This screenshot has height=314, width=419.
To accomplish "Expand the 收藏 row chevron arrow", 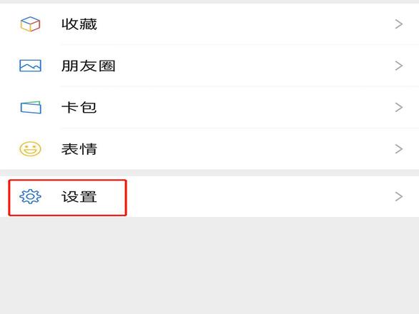I will pos(399,24).
